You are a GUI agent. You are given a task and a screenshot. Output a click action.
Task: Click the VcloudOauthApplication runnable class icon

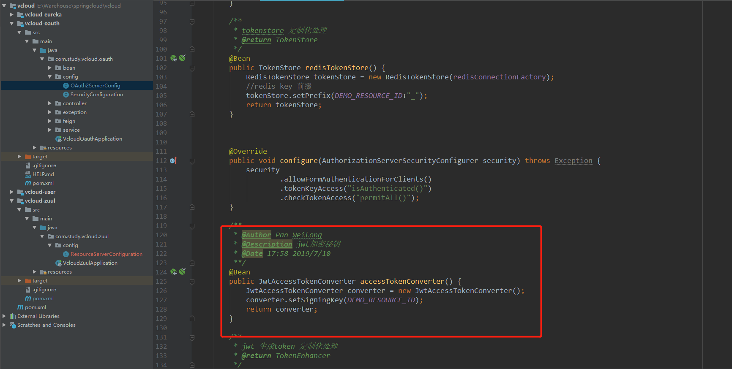pos(58,139)
